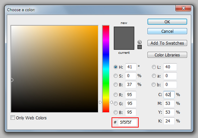Select the R red radio button
The height and width of the screenshot is (138, 198).
click(x=116, y=95)
